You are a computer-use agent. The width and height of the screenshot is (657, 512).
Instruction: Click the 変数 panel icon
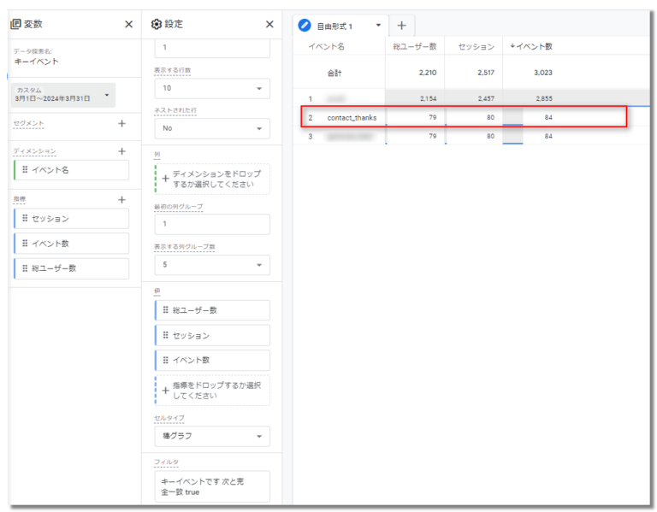pyautogui.click(x=15, y=25)
